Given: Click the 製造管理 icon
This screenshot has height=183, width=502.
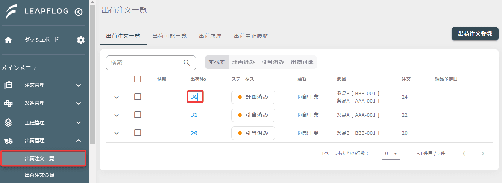Looking at the screenshot, I should tap(8, 103).
